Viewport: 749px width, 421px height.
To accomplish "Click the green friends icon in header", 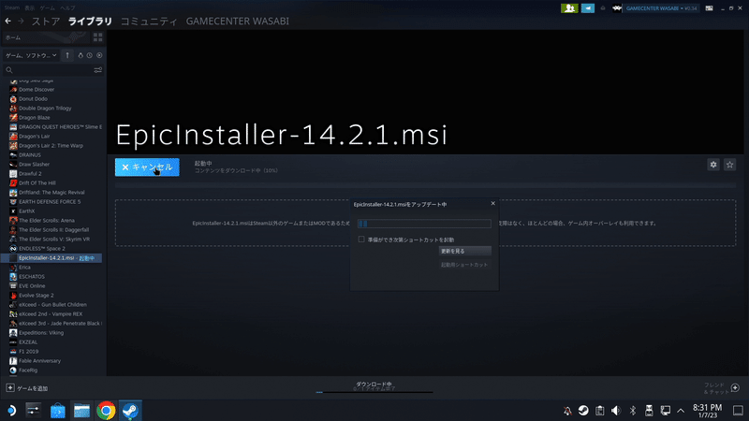I will click(x=569, y=8).
